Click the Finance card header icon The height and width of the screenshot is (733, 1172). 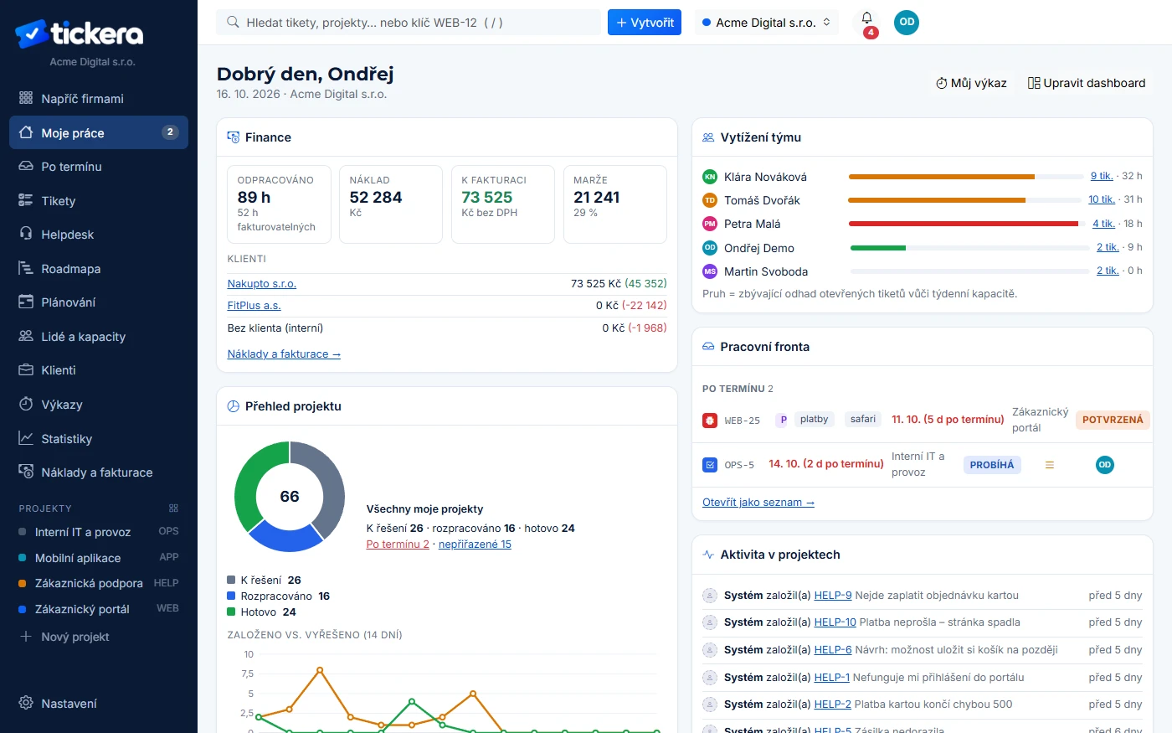coord(234,137)
